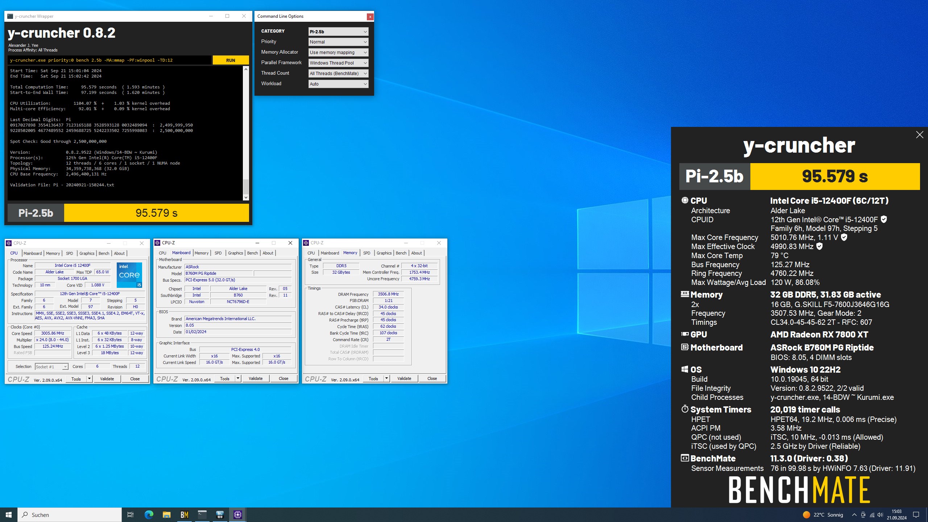This screenshot has width=928, height=522.
Task: Click the Close button in the CPU-Z CPU-tab window
Action: pos(135,379)
